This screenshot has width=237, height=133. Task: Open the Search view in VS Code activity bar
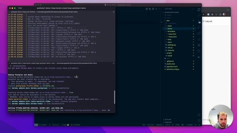(199, 16)
